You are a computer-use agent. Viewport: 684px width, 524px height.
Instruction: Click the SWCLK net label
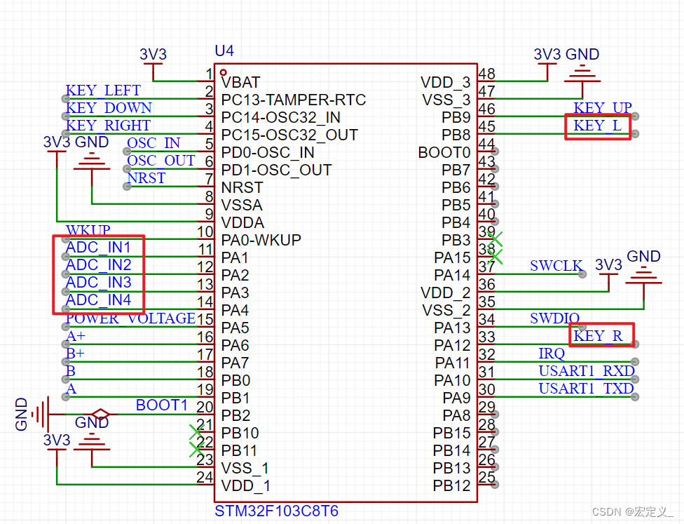coord(556,265)
